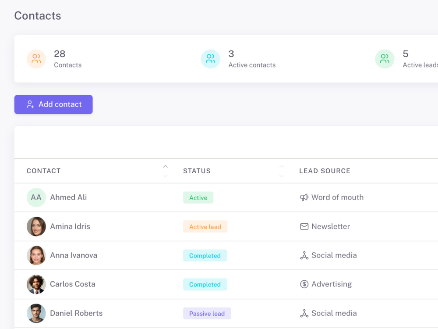Click Ahmed Ali's Active status badge
The image size is (438, 329).
click(x=198, y=197)
